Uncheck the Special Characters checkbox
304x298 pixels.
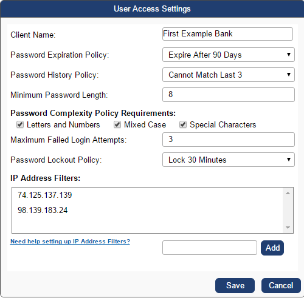click(183, 124)
